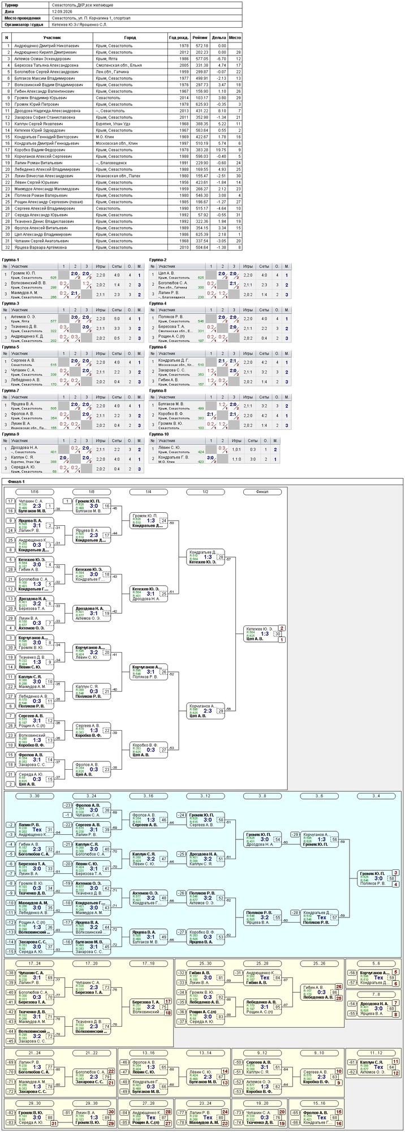Click 'Березова Татьяна Александровна' in the participant table
Screen dimensions: 405x1132
point(46,65)
